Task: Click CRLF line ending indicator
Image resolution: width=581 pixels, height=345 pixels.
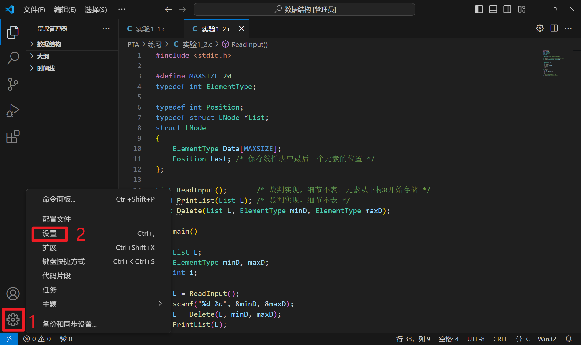Action: click(500, 339)
